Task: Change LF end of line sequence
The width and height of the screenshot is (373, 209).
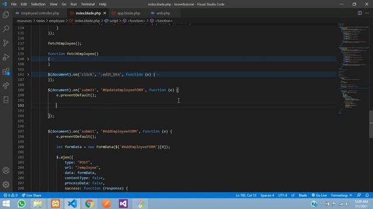Action: (x=293, y=195)
